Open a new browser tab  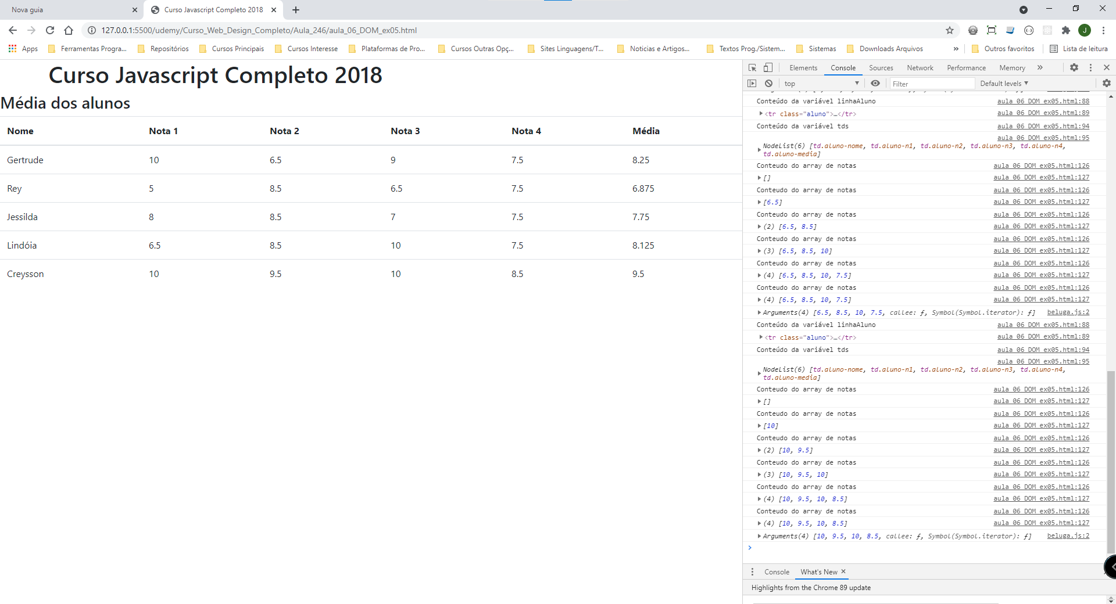(x=296, y=10)
